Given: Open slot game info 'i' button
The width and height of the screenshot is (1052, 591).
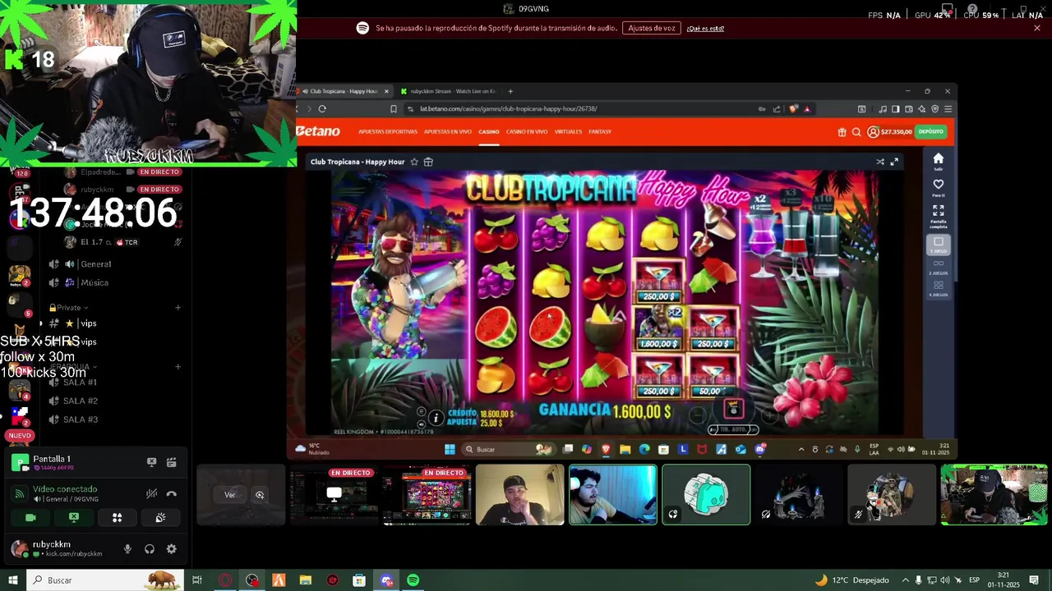Looking at the screenshot, I should click(x=436, y=418).
